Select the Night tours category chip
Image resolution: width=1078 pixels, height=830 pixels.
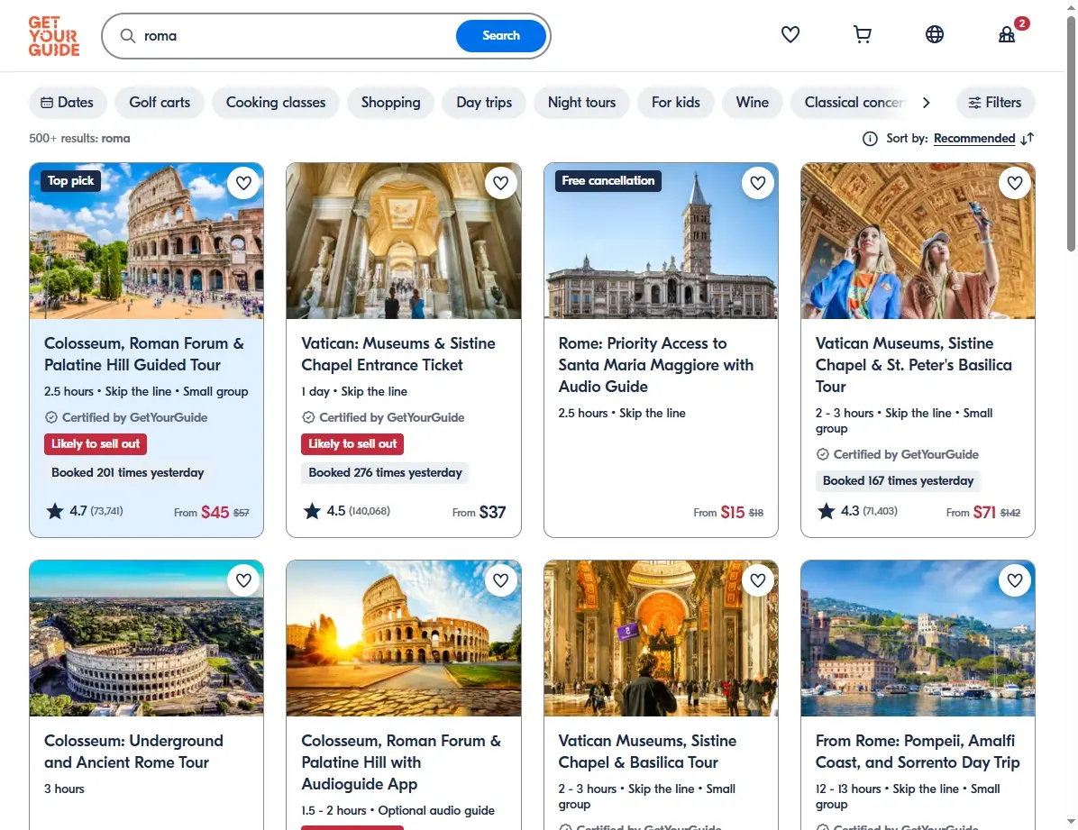(581, 103)
